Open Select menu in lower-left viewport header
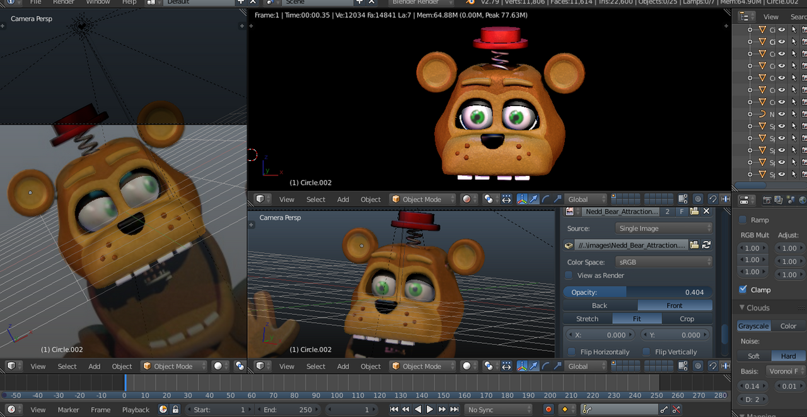 coord(67,367)
